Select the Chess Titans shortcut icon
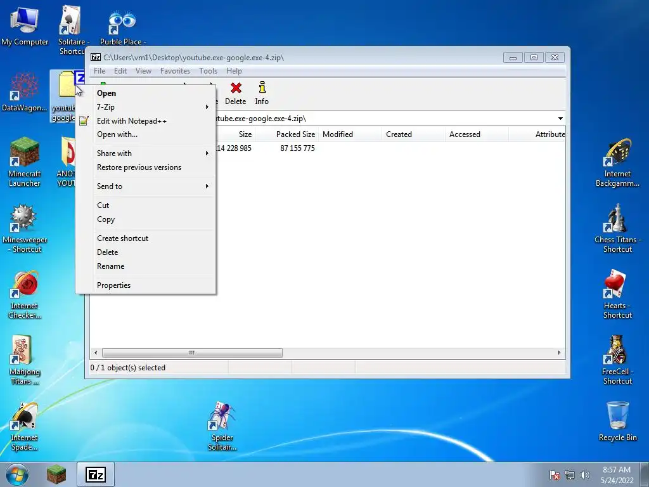The height and width of the screenshot is (487, 649). click(617, 228)
